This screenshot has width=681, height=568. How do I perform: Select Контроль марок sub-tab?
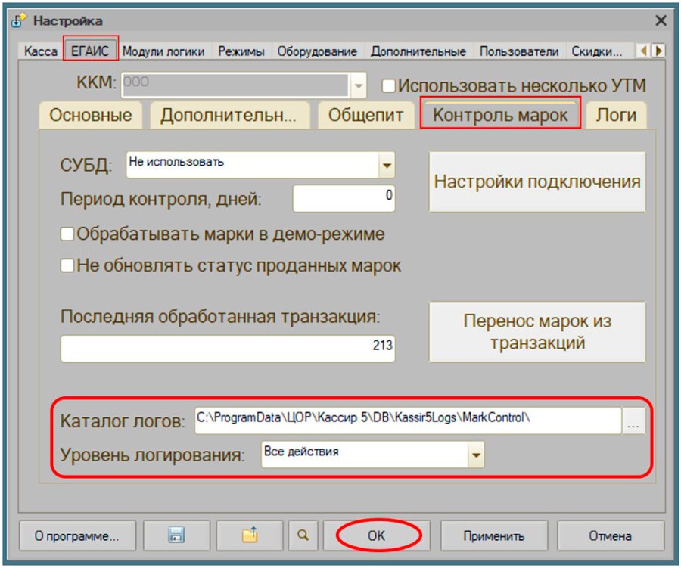click(500, 115)
